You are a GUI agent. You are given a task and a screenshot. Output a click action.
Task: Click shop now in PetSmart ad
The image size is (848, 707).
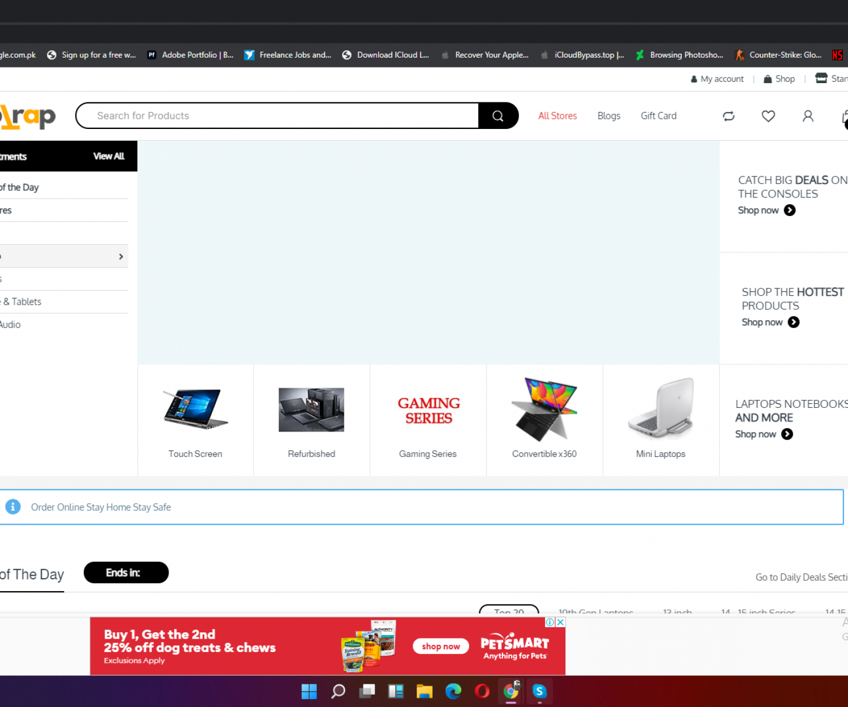click(441, 646)
